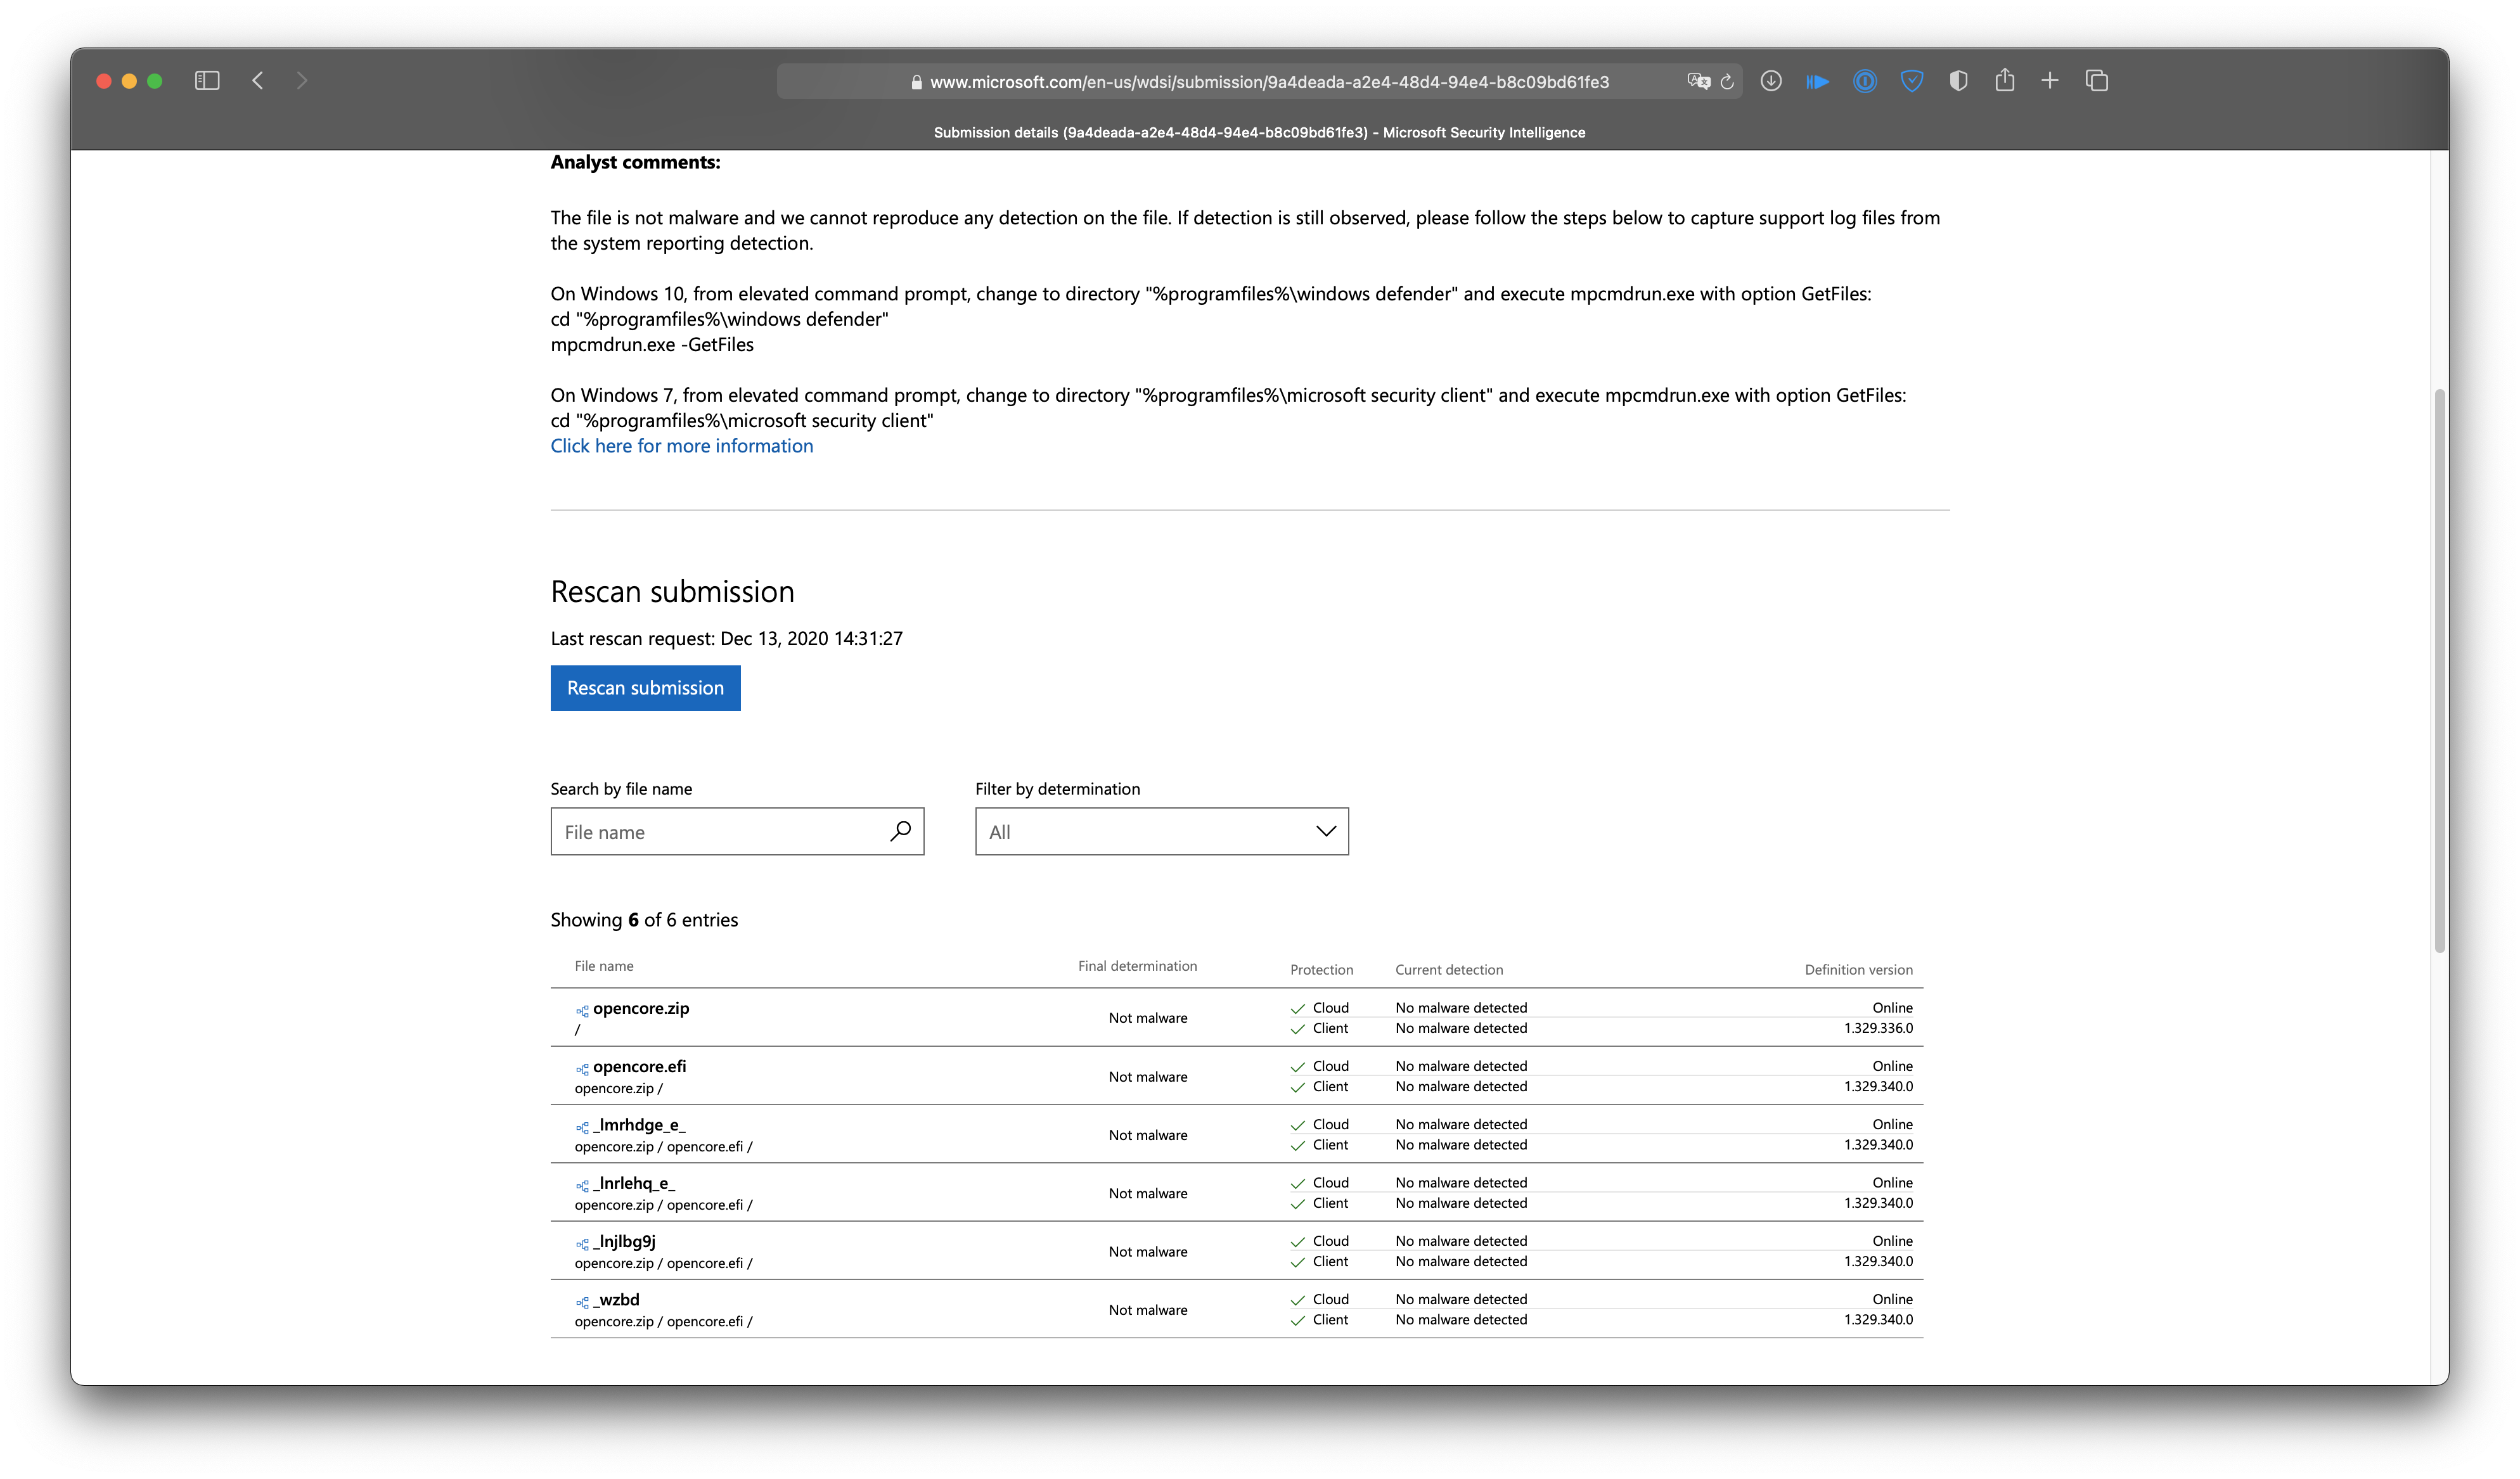
Task: Open 'Click here for more information' link
Action: (x=681, y=446)
